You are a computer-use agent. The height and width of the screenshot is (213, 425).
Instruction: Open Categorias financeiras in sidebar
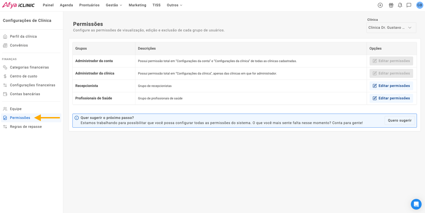point(29,67)
